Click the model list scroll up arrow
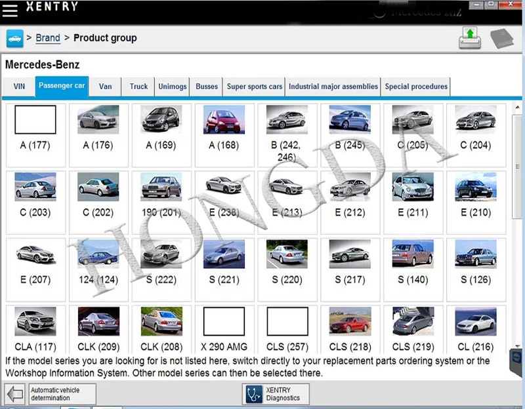525x409 pixels. 517,107
